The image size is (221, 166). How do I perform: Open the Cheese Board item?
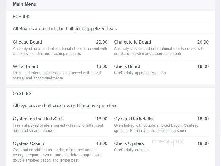click(27, 42)
